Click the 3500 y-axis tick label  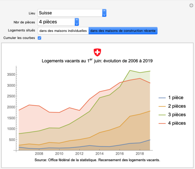pos(10,74)
